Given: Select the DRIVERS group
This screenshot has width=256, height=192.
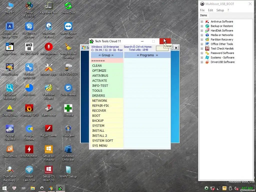Looking at the screenshot, I should click(x=107, y=96).
